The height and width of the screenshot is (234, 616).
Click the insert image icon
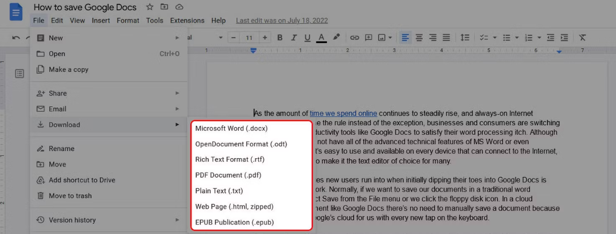click(x=381, y=38)
